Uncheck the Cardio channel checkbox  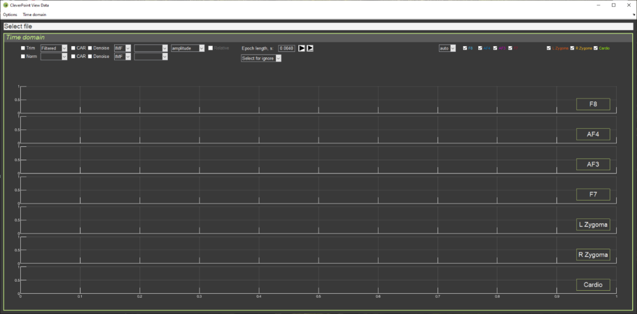(x=596, y=48)
